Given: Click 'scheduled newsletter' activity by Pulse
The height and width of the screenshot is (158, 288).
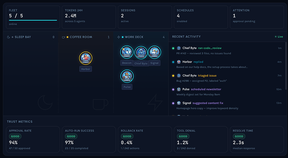Looking at the screenshot, I should (206, 89).
